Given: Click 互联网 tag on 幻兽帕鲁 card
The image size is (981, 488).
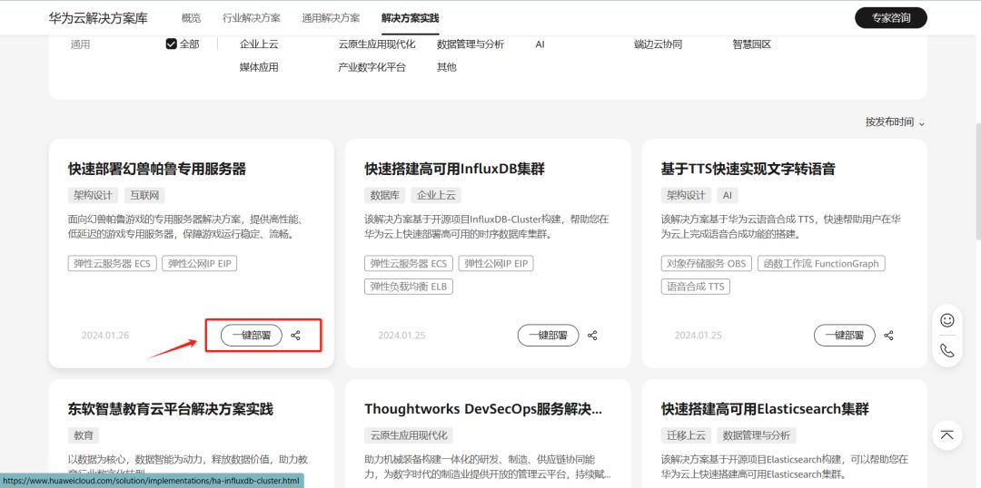Looking at the screenshot, I should tap(144, 195).
